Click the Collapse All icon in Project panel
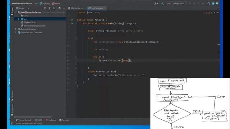 tap(54, 8)
